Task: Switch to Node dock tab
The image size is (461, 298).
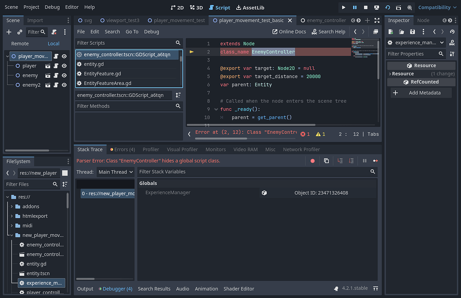Action: pos(423,20)
